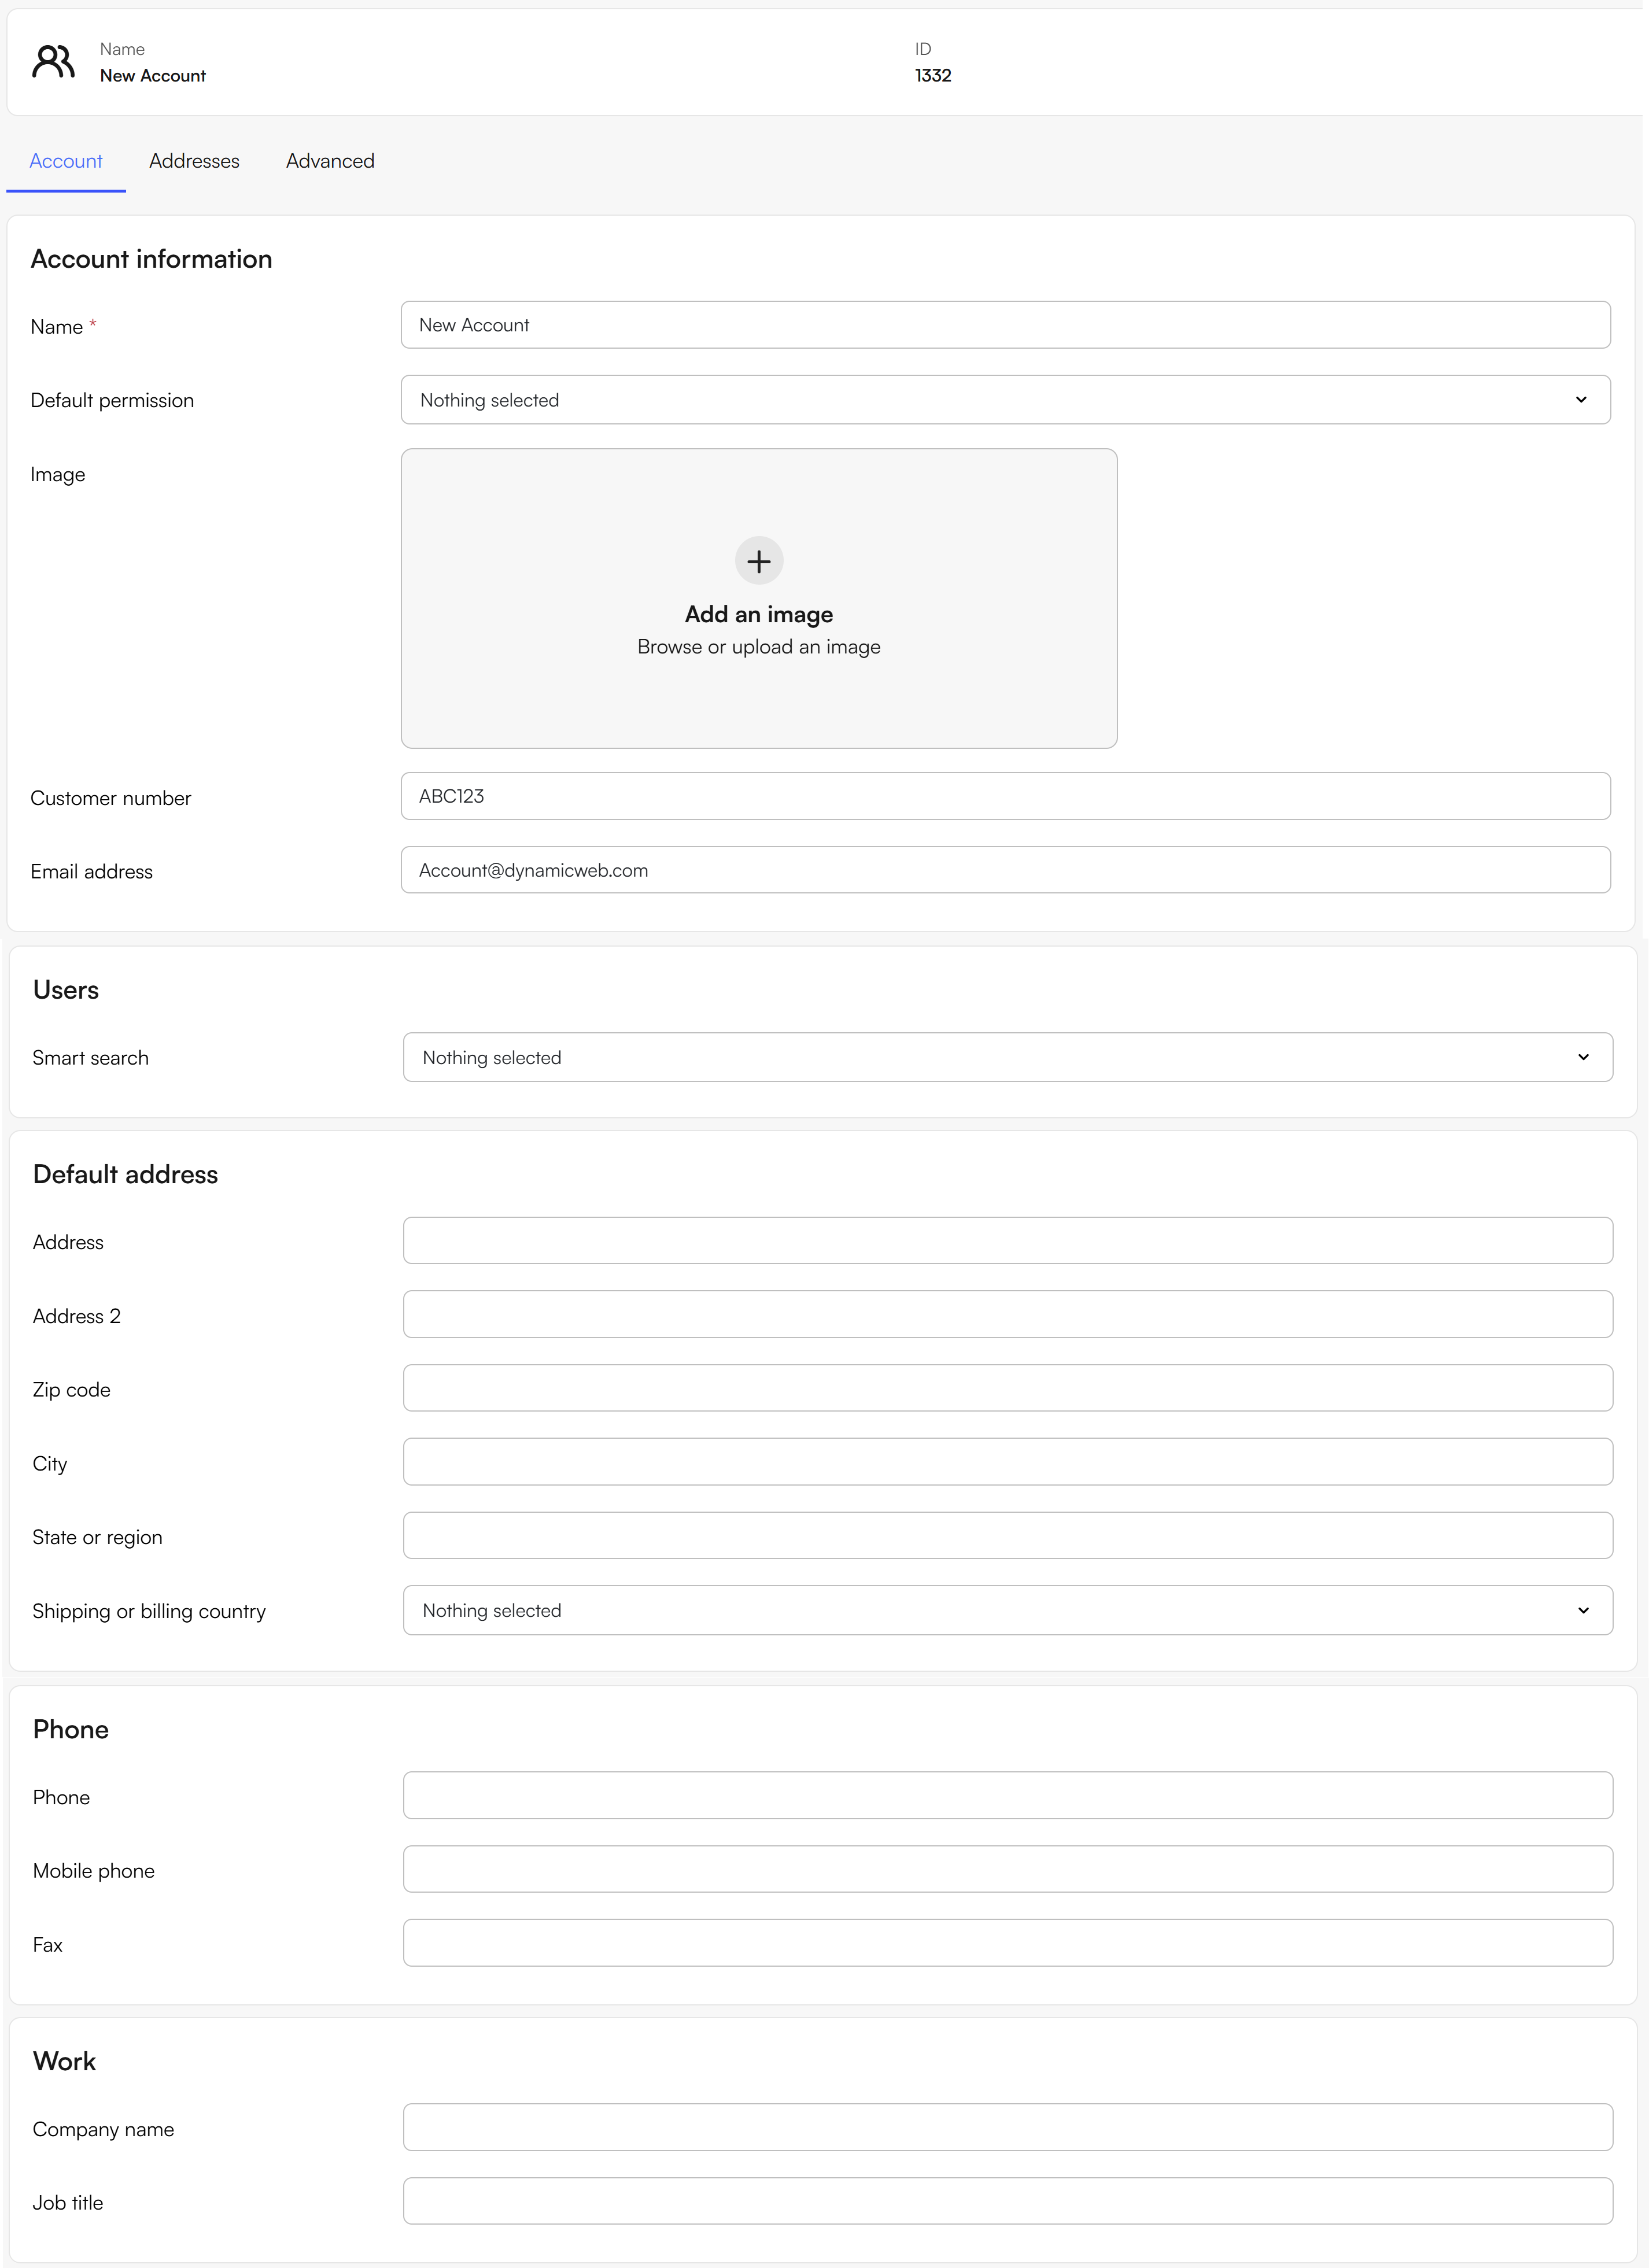Click the Browse or upload an image area
This screenshot has width=1649, height=2268.
[x=759, y=646]
